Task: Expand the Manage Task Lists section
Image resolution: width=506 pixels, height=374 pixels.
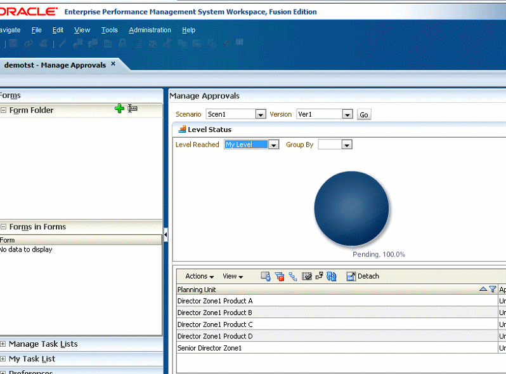Action: [3, 344]
